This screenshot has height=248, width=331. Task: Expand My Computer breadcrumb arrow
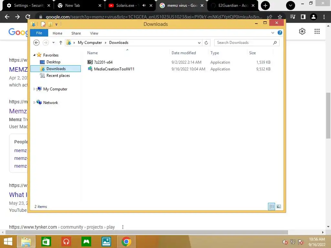click(x=106, y=43)
